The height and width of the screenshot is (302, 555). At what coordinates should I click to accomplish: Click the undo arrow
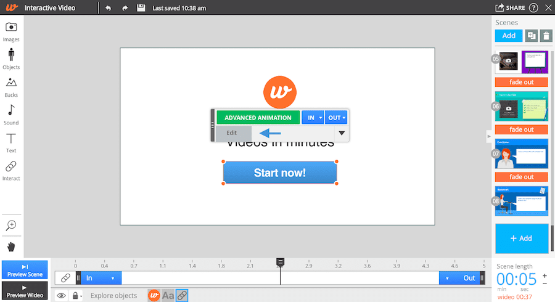pyautogui.click(x=109, y=8)
